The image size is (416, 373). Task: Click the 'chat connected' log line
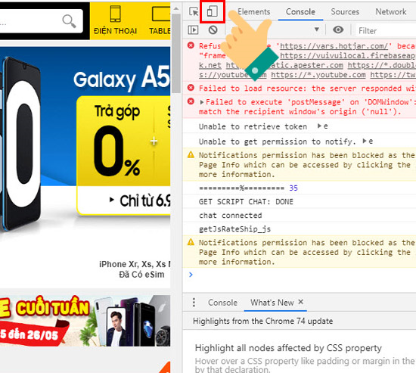pyautogui.click(x=230, y=216)
